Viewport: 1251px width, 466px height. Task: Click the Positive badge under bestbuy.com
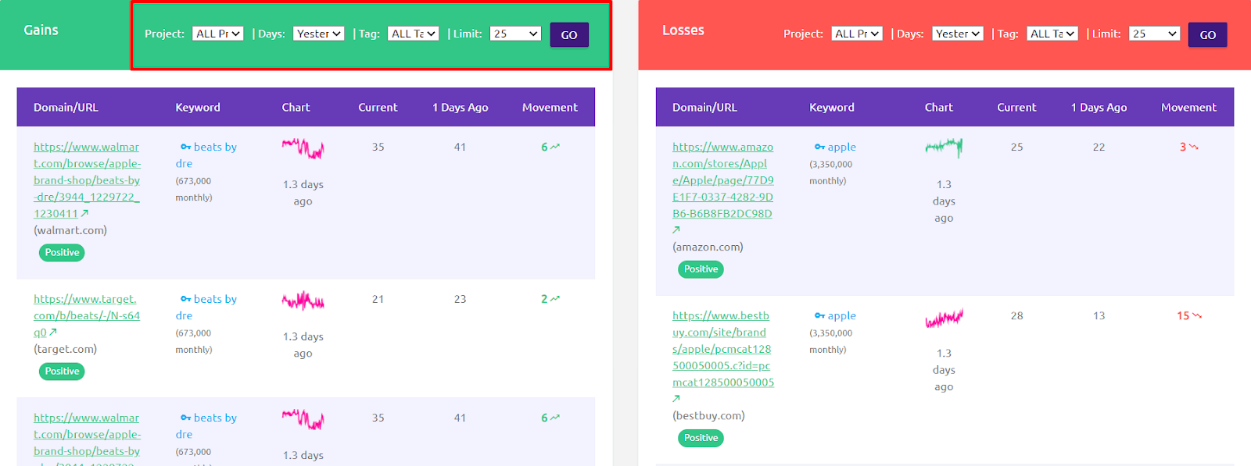pos(701,437)
